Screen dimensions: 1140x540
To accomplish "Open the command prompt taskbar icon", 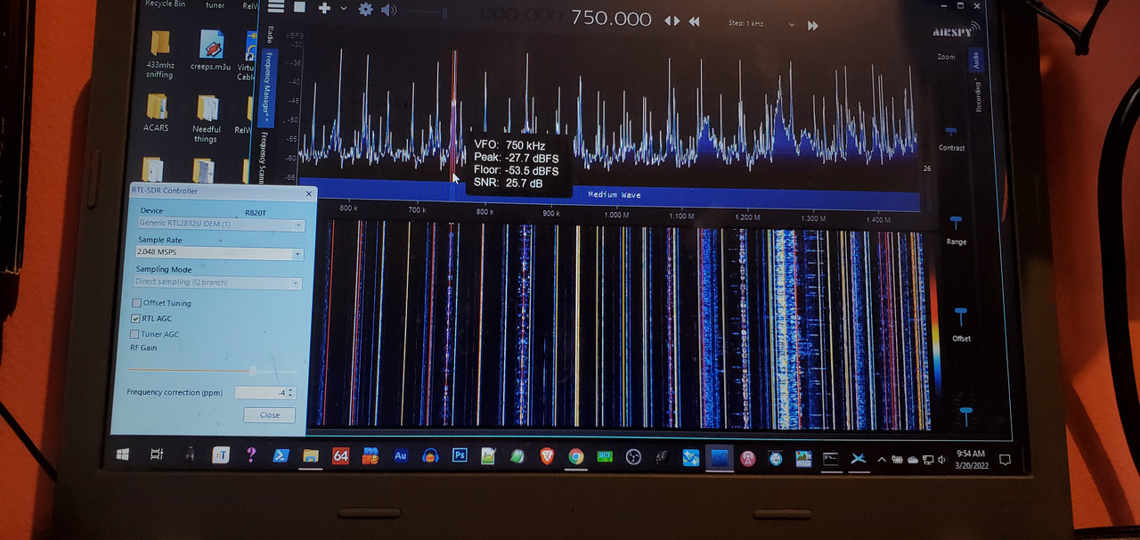I will click(x=830, y=459).
